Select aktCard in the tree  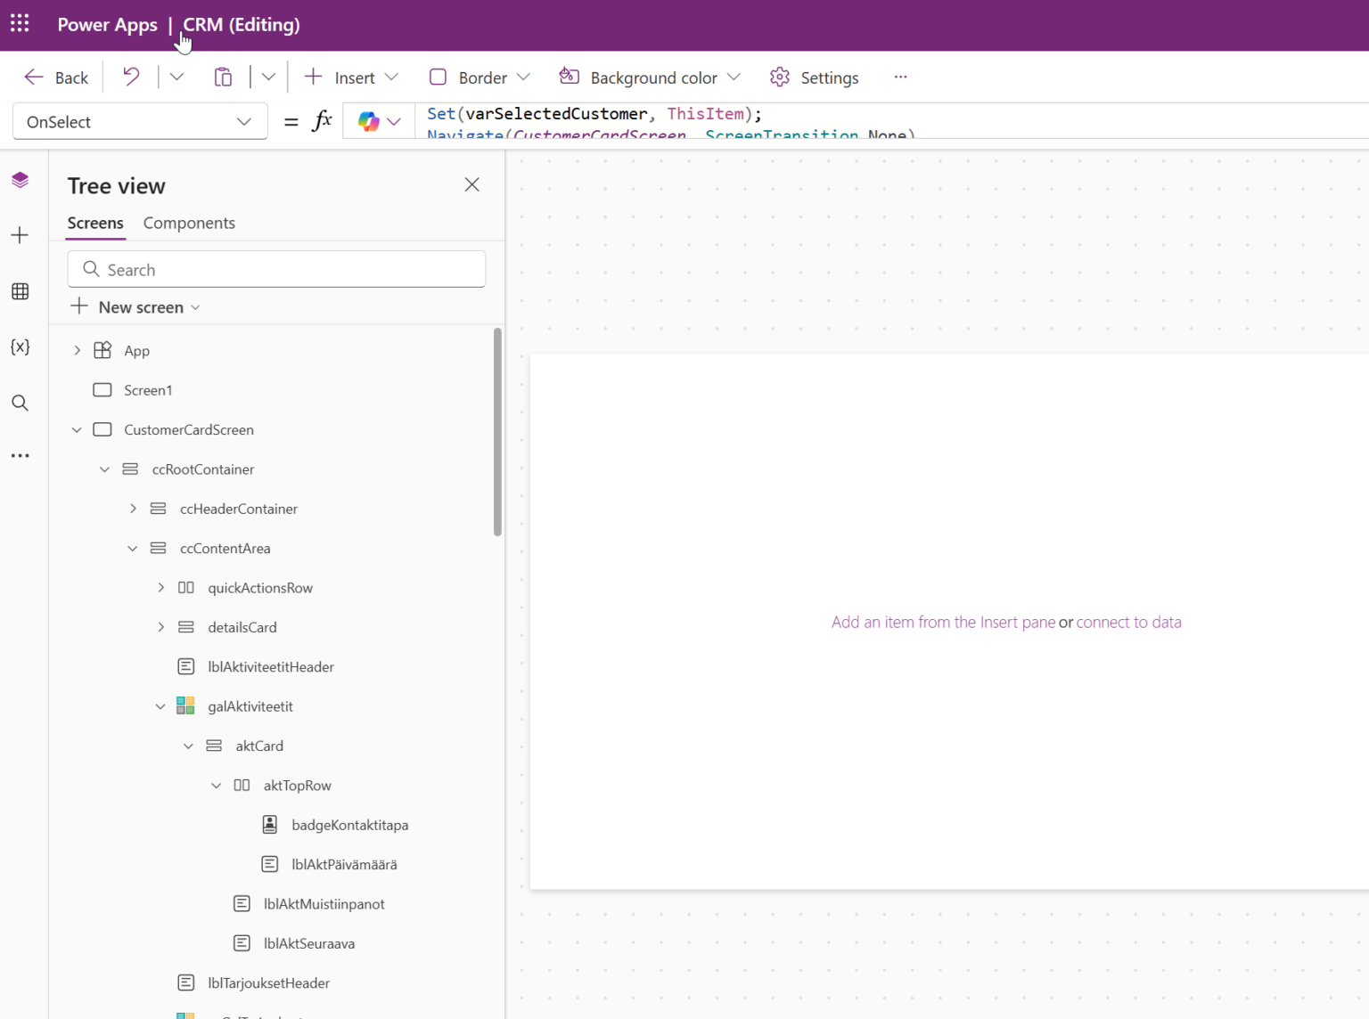(259, 746)
